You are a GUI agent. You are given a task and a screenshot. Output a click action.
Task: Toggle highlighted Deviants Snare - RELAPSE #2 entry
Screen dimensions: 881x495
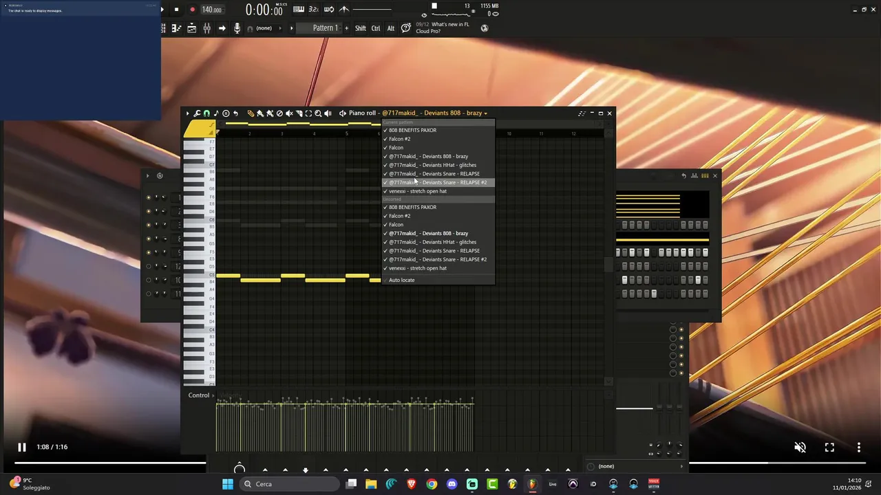(438, 182)
